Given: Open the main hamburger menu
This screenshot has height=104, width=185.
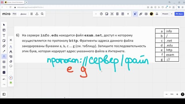Looking at the screenshot, I should pyautogui.click(x=32, y=14).
